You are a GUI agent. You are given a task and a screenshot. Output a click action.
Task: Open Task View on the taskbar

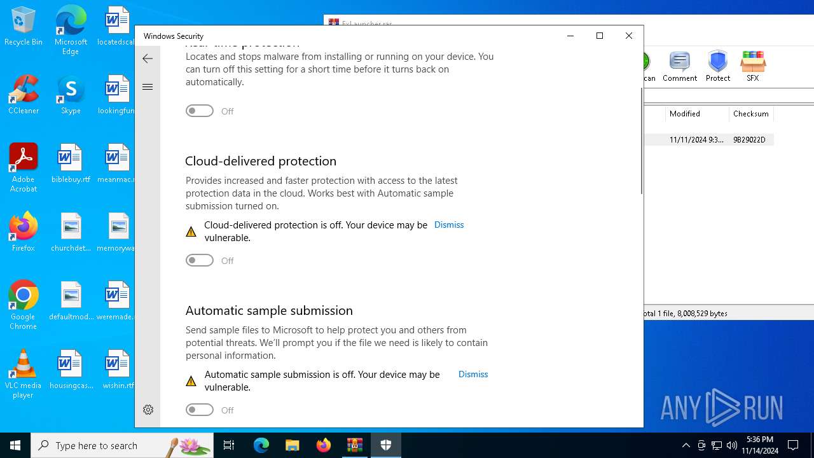tap(229, 445)
